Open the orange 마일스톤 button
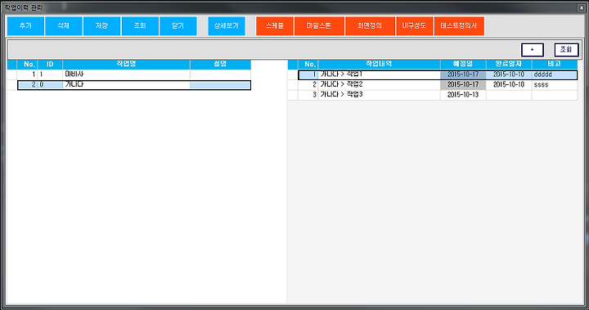Screen dimensions: 589x310 (x=319, y=26)
